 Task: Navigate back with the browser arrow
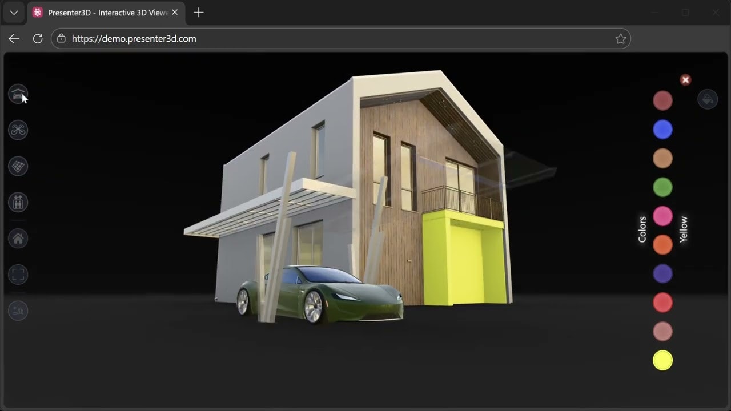14,38
